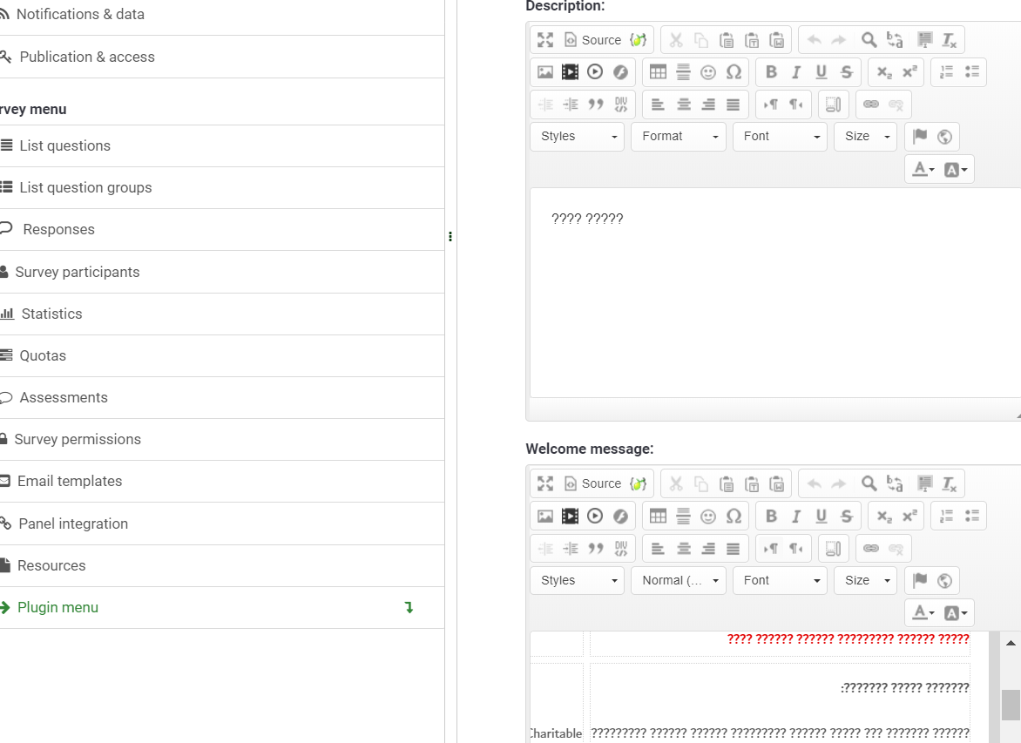Image resolution: width=1021 pixels, height=743 pixels.
Task: Go to Panel integration
Action: click(x=222, y=523)
